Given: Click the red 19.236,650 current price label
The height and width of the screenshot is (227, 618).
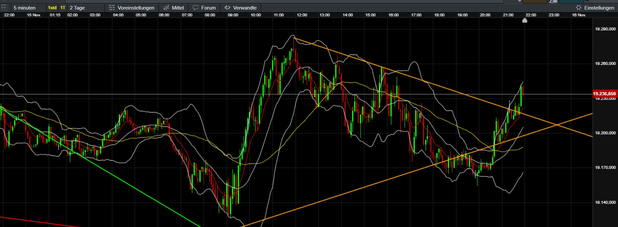Looking at the screenshot, I should (x=604, y=94).
